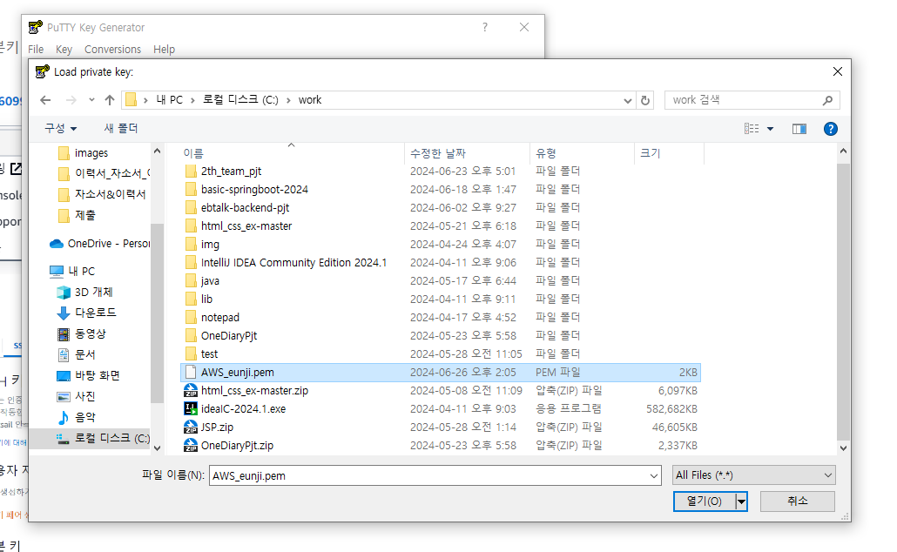897x552 pixels.
Task: Click the file list vertical scrollbar
Action: tap(843, 301)
